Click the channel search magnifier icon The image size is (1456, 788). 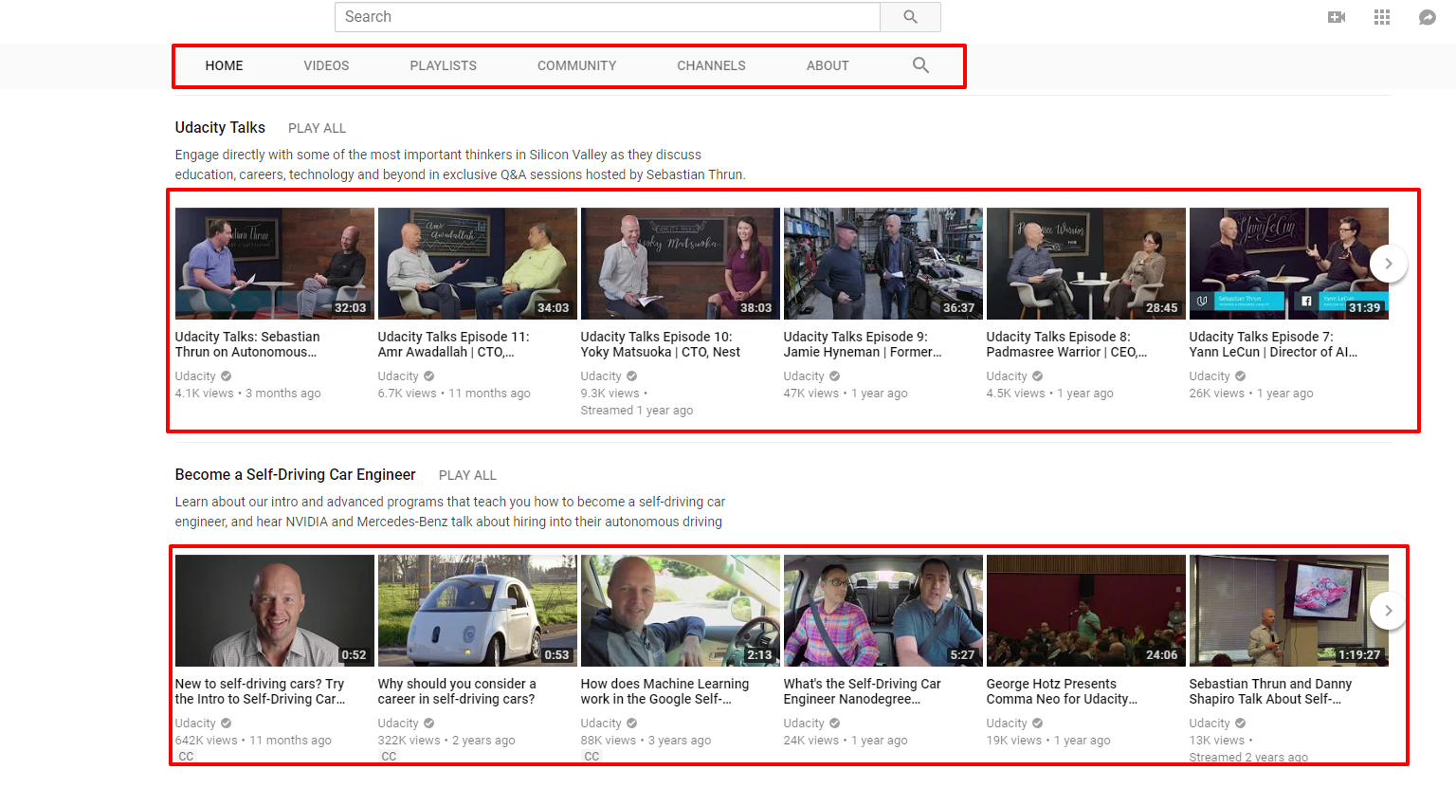920,65
